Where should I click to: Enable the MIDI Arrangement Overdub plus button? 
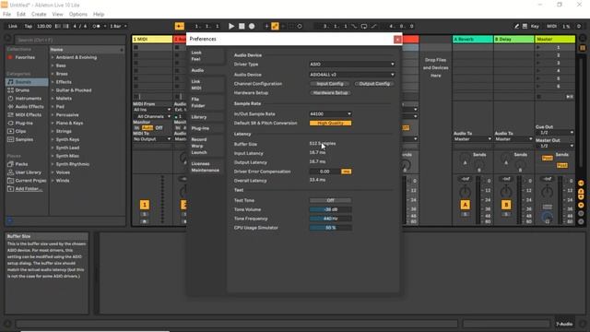[x=266, y=27]
